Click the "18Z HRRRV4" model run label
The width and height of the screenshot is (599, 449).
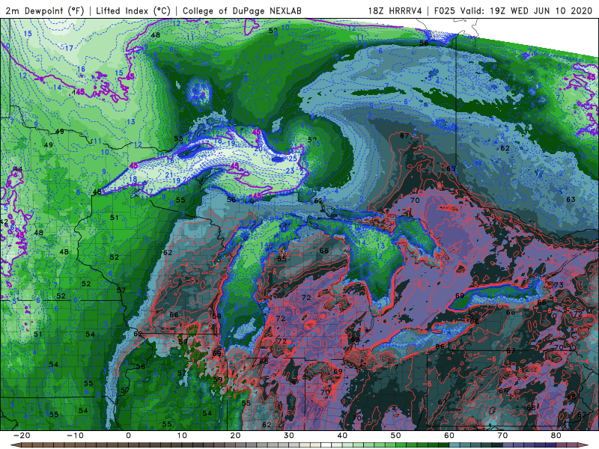[395, 10]
